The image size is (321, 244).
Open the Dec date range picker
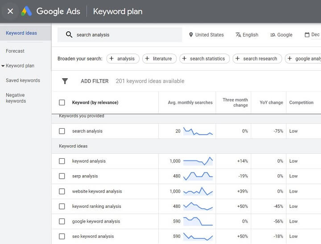pyautogui.click(x=313, y=35)
